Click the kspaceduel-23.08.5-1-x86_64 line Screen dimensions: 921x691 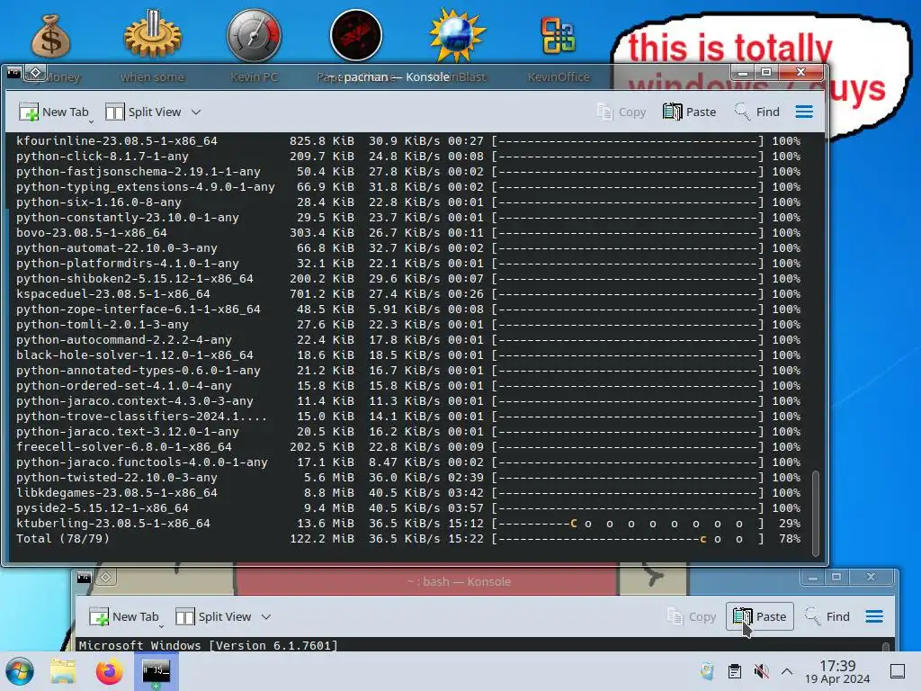(x=408, y=294)
